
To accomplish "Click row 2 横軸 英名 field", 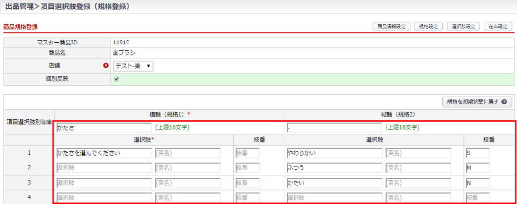I will tap(188, 168).
